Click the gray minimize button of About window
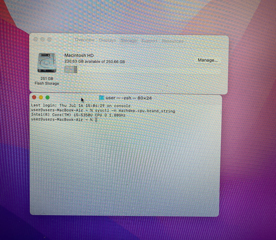 point(43,39)
